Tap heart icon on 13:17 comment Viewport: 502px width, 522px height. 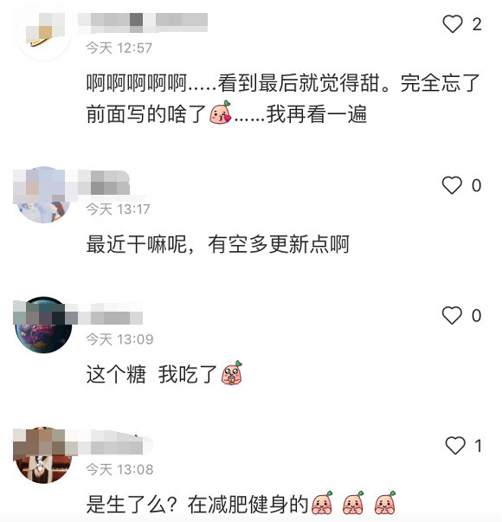point(452,185)
